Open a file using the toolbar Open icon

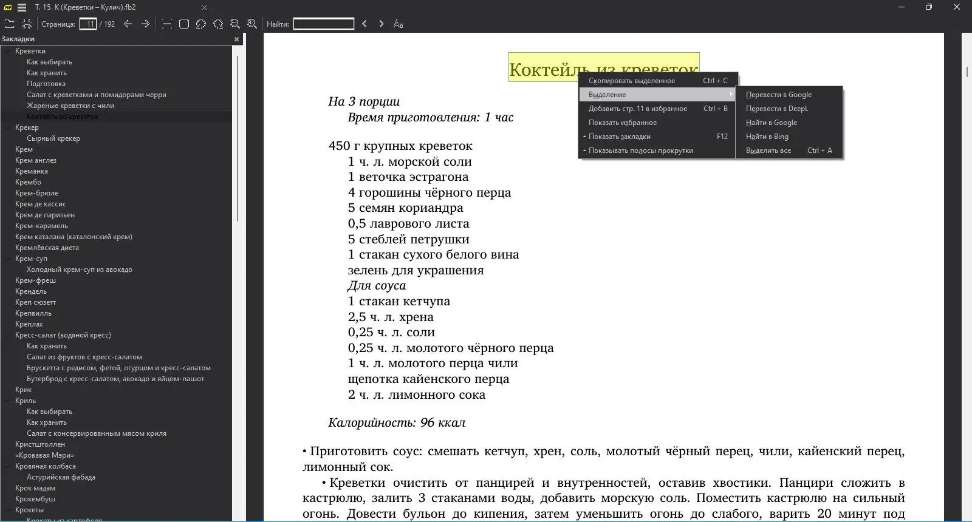coord(10,24)
